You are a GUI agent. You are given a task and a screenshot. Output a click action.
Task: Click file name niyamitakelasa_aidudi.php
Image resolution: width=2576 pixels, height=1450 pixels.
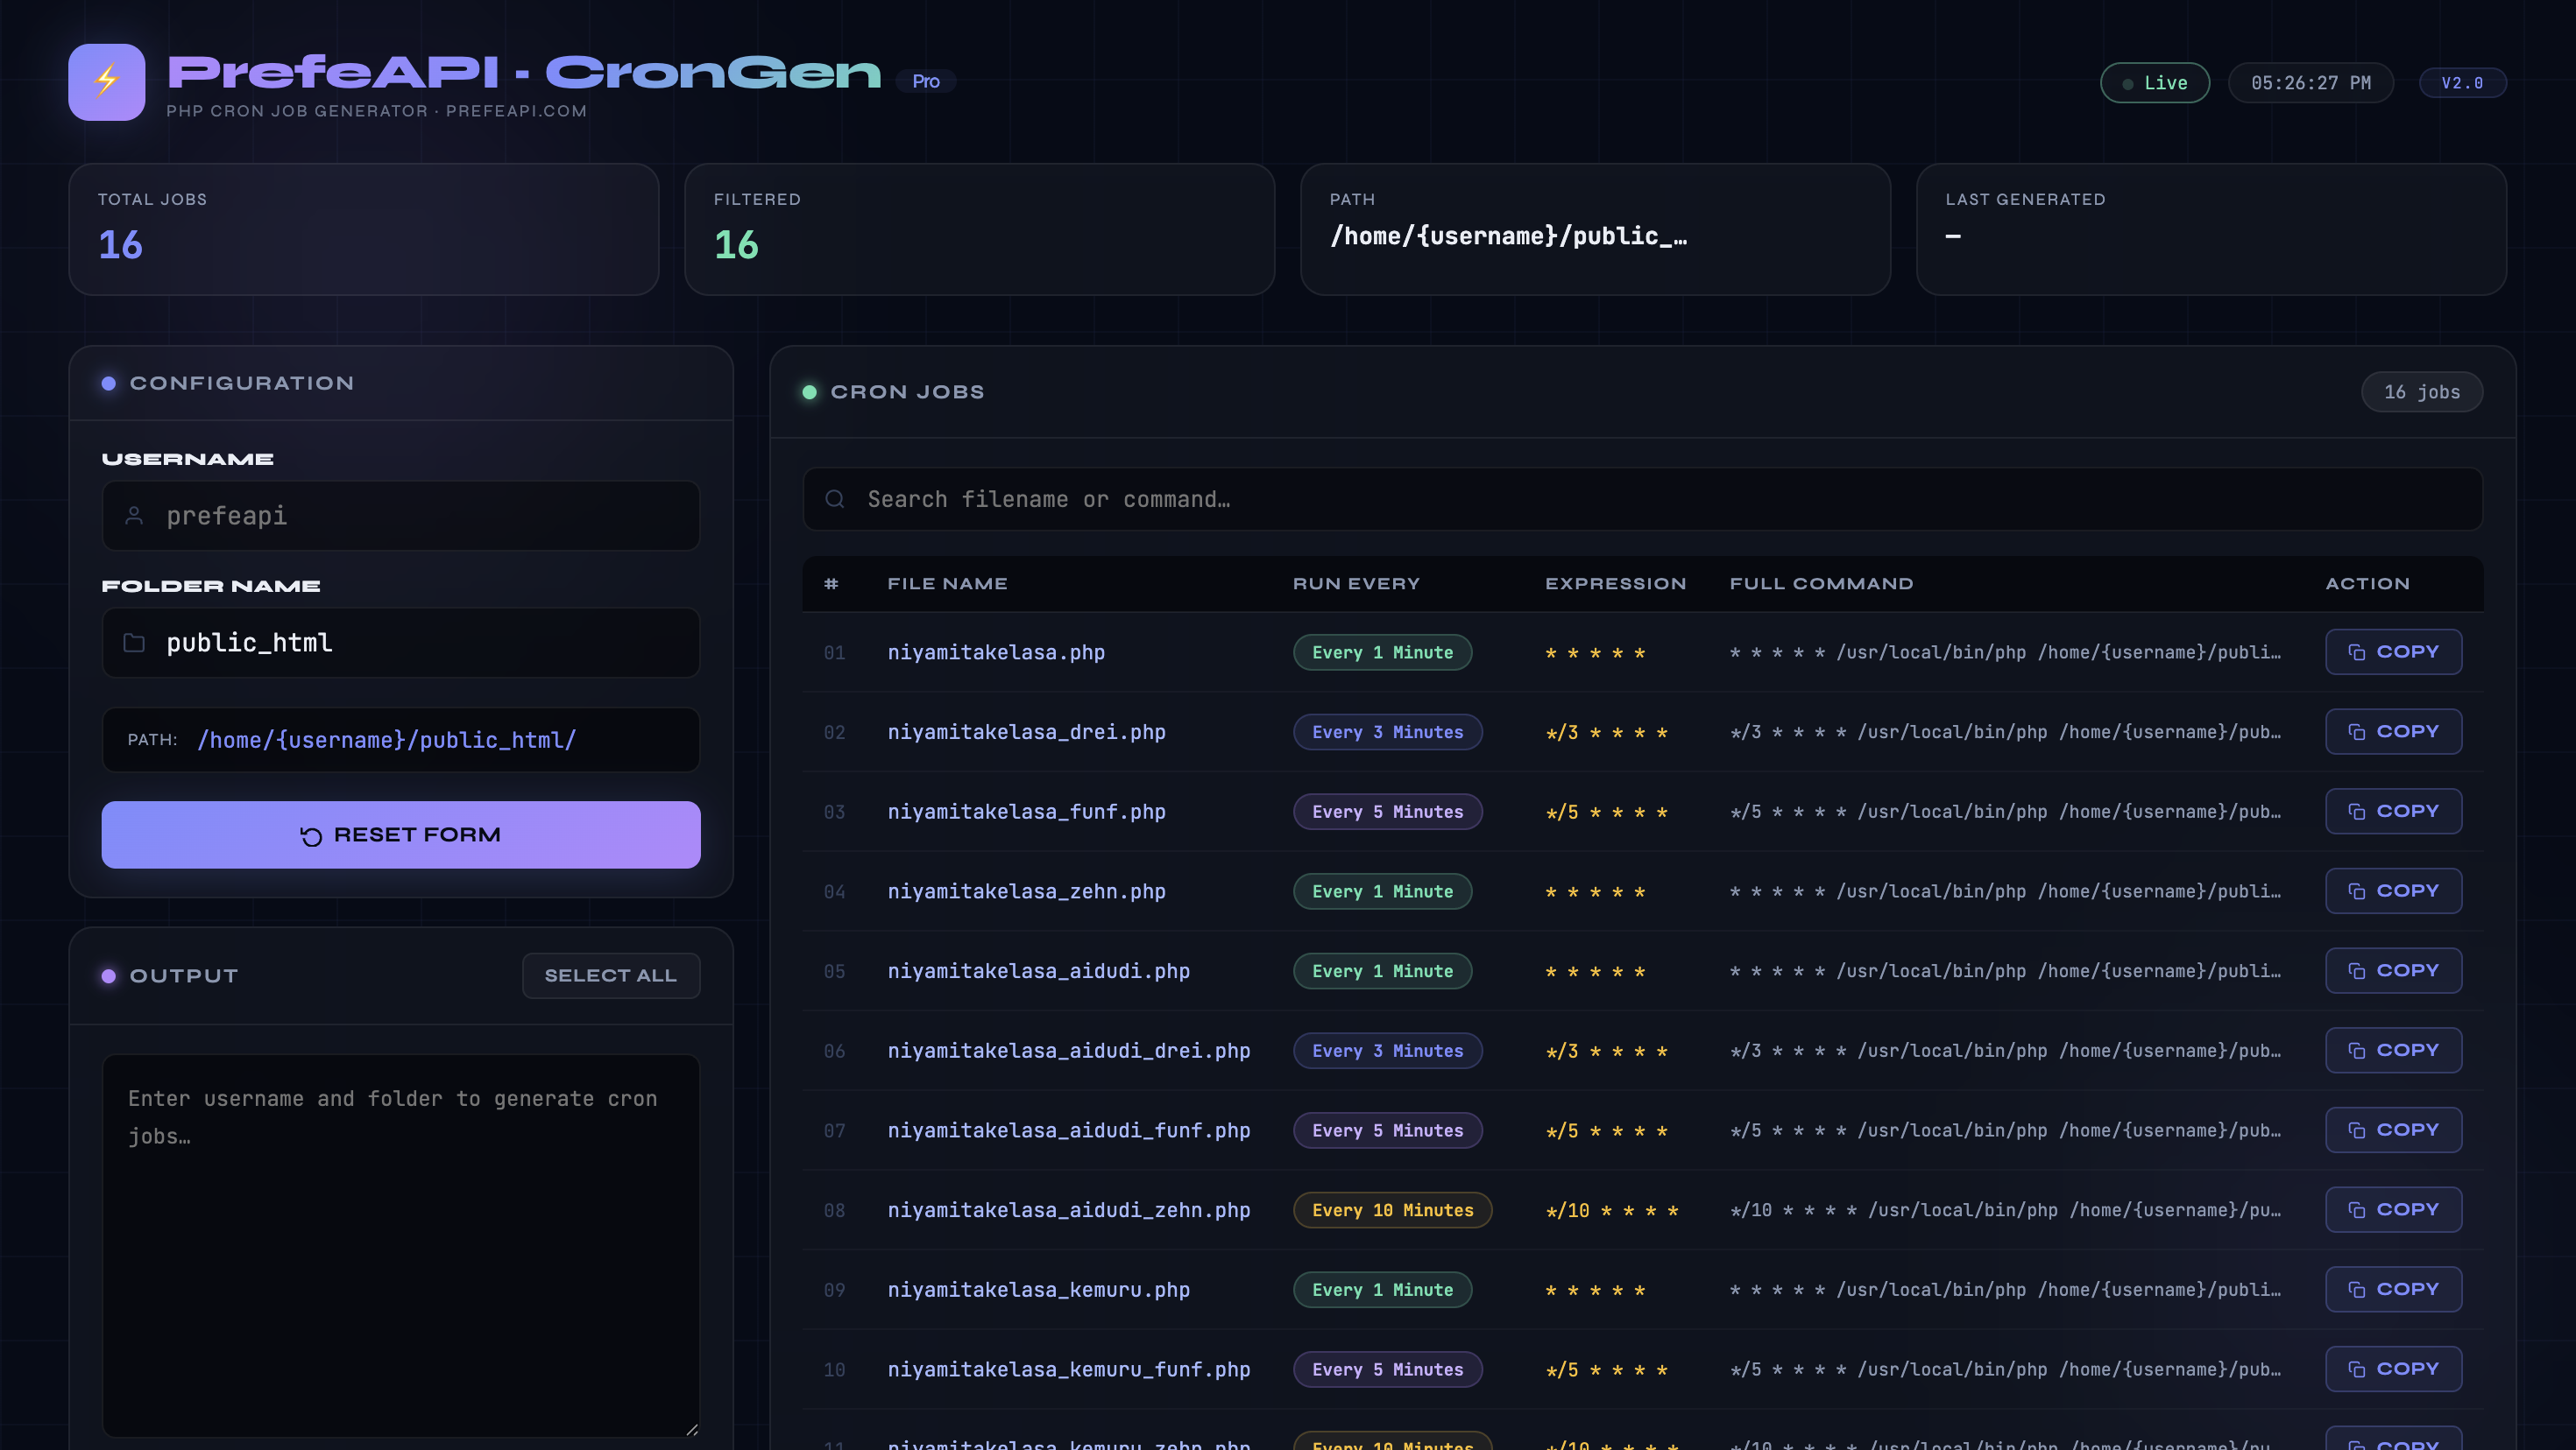1038,971
